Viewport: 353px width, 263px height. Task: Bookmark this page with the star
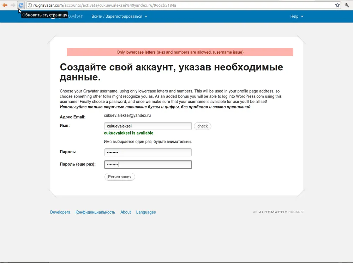[337, 5]
